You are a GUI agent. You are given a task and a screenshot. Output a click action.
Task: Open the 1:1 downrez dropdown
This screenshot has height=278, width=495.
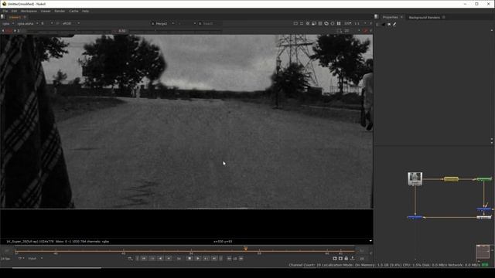(x=360, y=24)
